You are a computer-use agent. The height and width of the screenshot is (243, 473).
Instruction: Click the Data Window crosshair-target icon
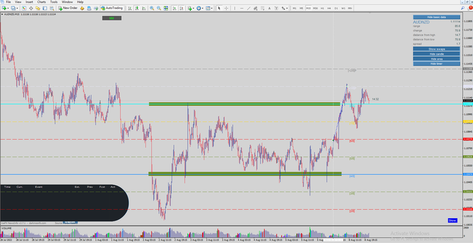(31, 8)
